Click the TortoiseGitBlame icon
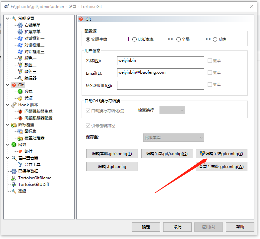260x239 pixels. (x=14, y=178)
